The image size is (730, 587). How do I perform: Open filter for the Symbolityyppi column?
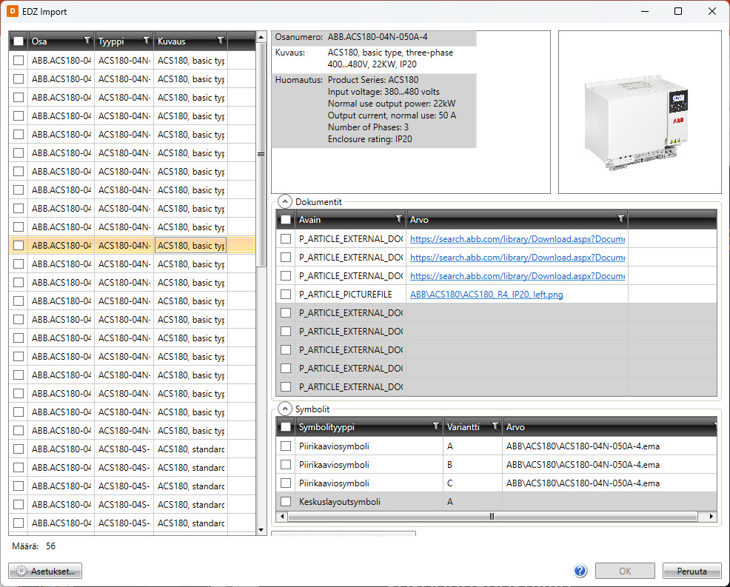coord(435,427)
